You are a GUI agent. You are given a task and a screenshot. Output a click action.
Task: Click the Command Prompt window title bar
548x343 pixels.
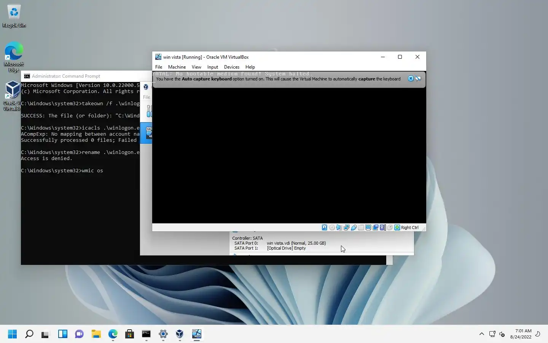pyautogui.click(x=87, y=76)
